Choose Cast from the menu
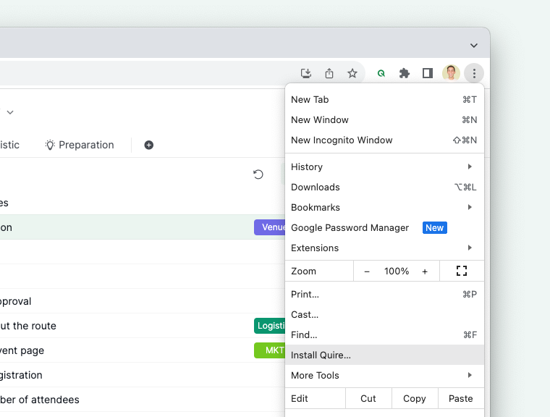 point(384,314)
